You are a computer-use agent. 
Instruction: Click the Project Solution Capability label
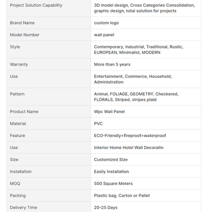tap(36, 5)
